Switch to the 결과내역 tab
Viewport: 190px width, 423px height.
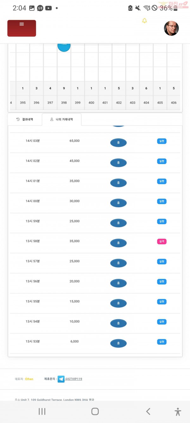[x=25, y=119]
